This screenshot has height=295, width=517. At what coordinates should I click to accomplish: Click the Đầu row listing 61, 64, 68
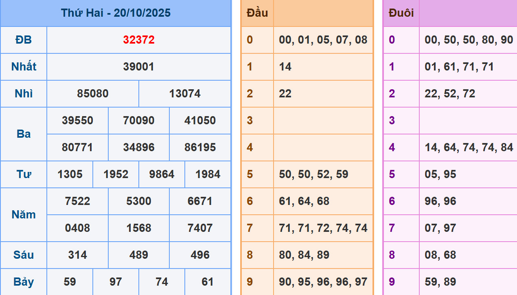pyautogui.click(x=304, y=201)
